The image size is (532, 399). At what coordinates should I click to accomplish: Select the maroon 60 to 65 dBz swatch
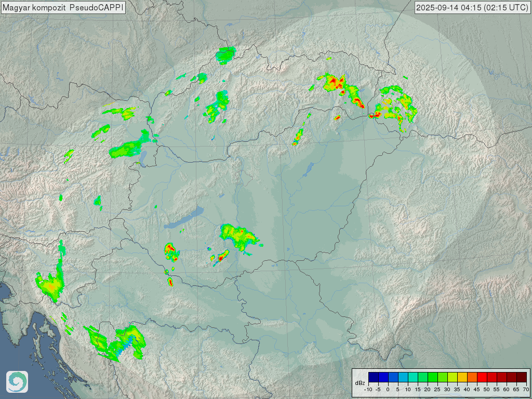point(512,377)
